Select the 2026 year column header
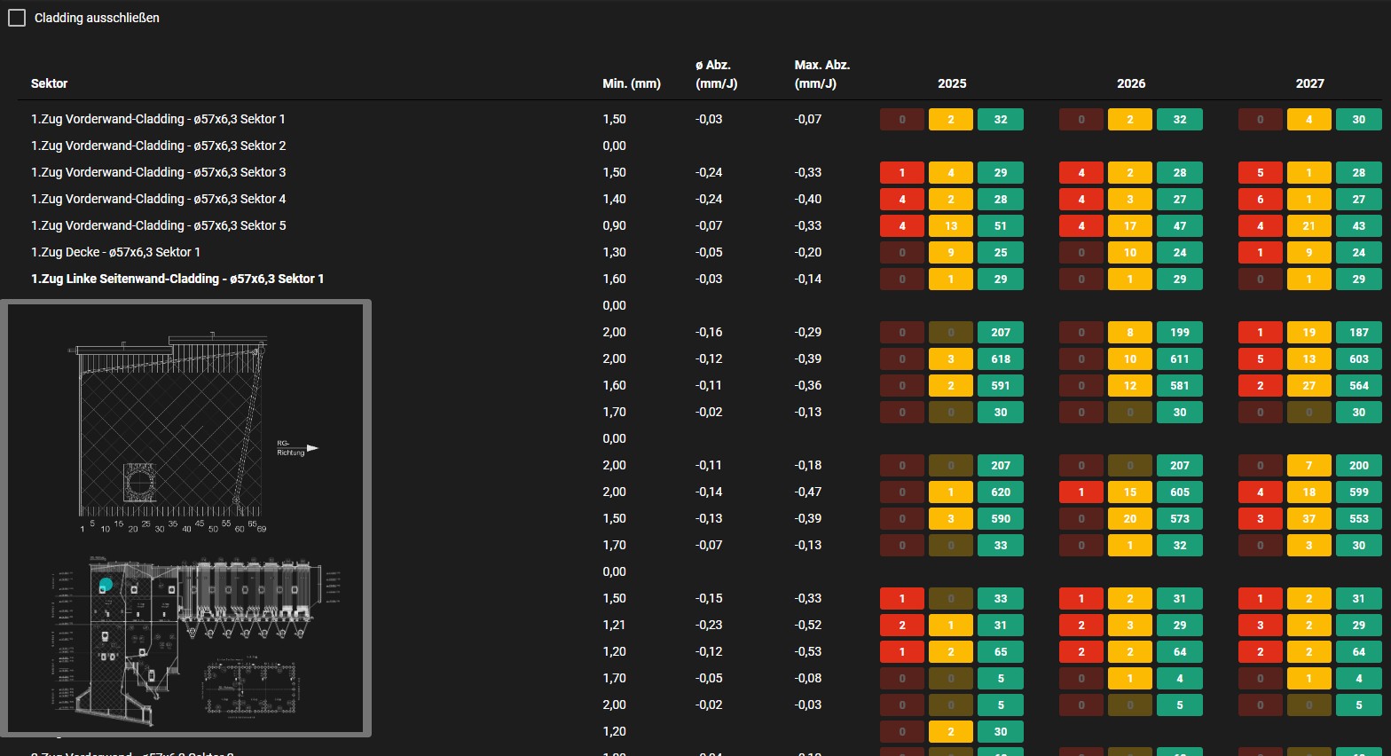This screenshot has width=1391, height=756. tap(1130, 83)
